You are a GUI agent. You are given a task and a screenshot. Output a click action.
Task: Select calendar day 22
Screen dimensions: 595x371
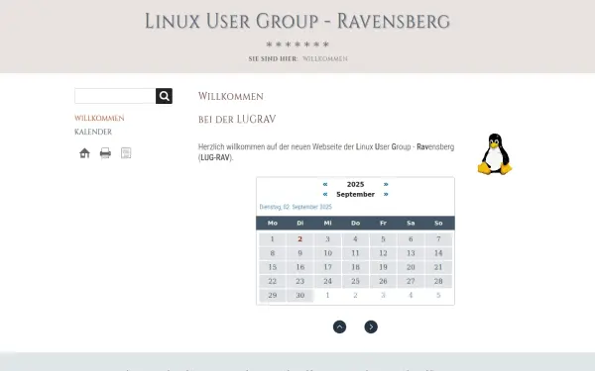click(x=273, y=281)
